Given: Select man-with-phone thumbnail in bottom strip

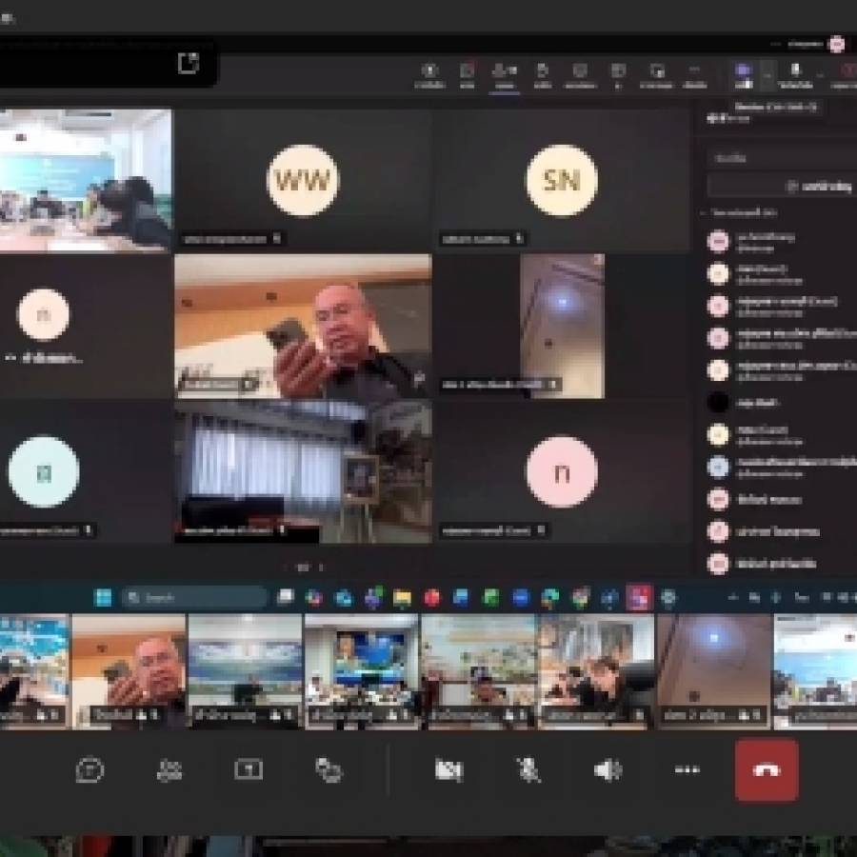Looking at the screenshot, I should [129, 671].
